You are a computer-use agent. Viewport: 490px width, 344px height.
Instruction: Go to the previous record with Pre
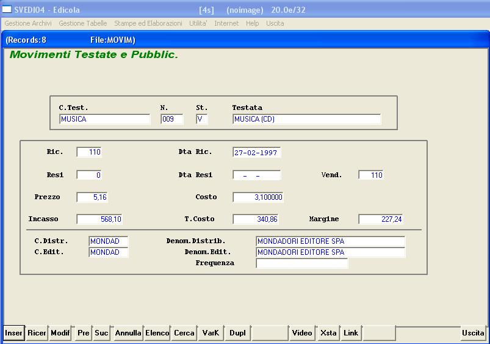[84, 333]
